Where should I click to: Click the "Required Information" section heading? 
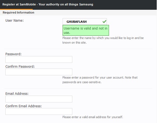[x=18, y=12]
